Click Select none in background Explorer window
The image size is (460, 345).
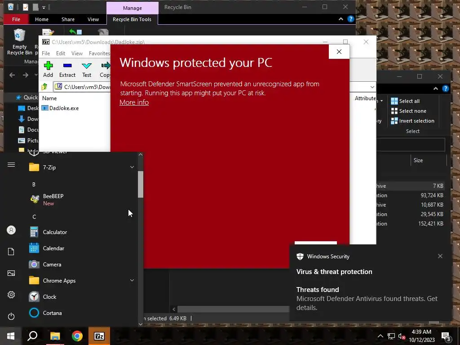click(408, 111)
